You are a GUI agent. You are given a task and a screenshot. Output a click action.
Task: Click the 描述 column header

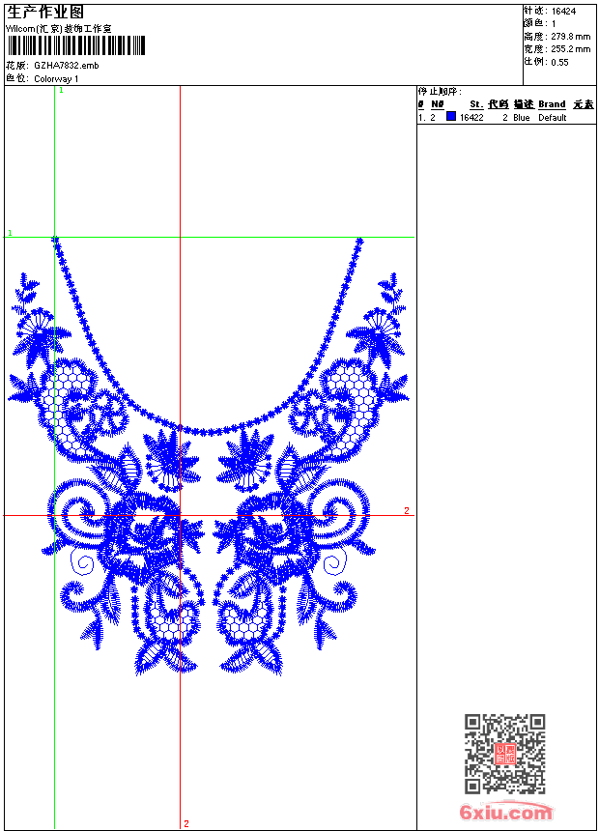pyautogui.click(x=523, y=104)
